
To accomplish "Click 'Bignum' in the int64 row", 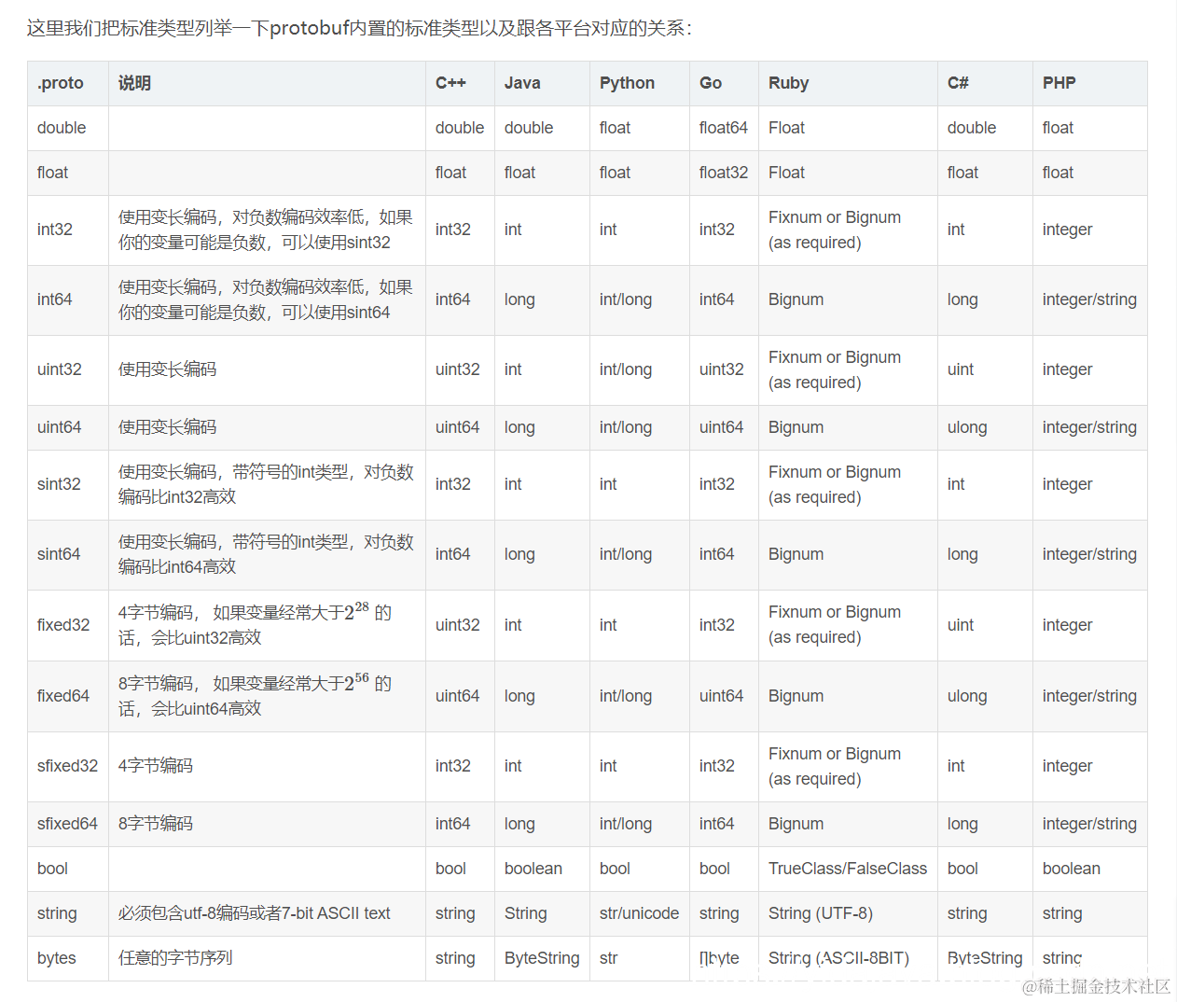I will coord(796,299).
